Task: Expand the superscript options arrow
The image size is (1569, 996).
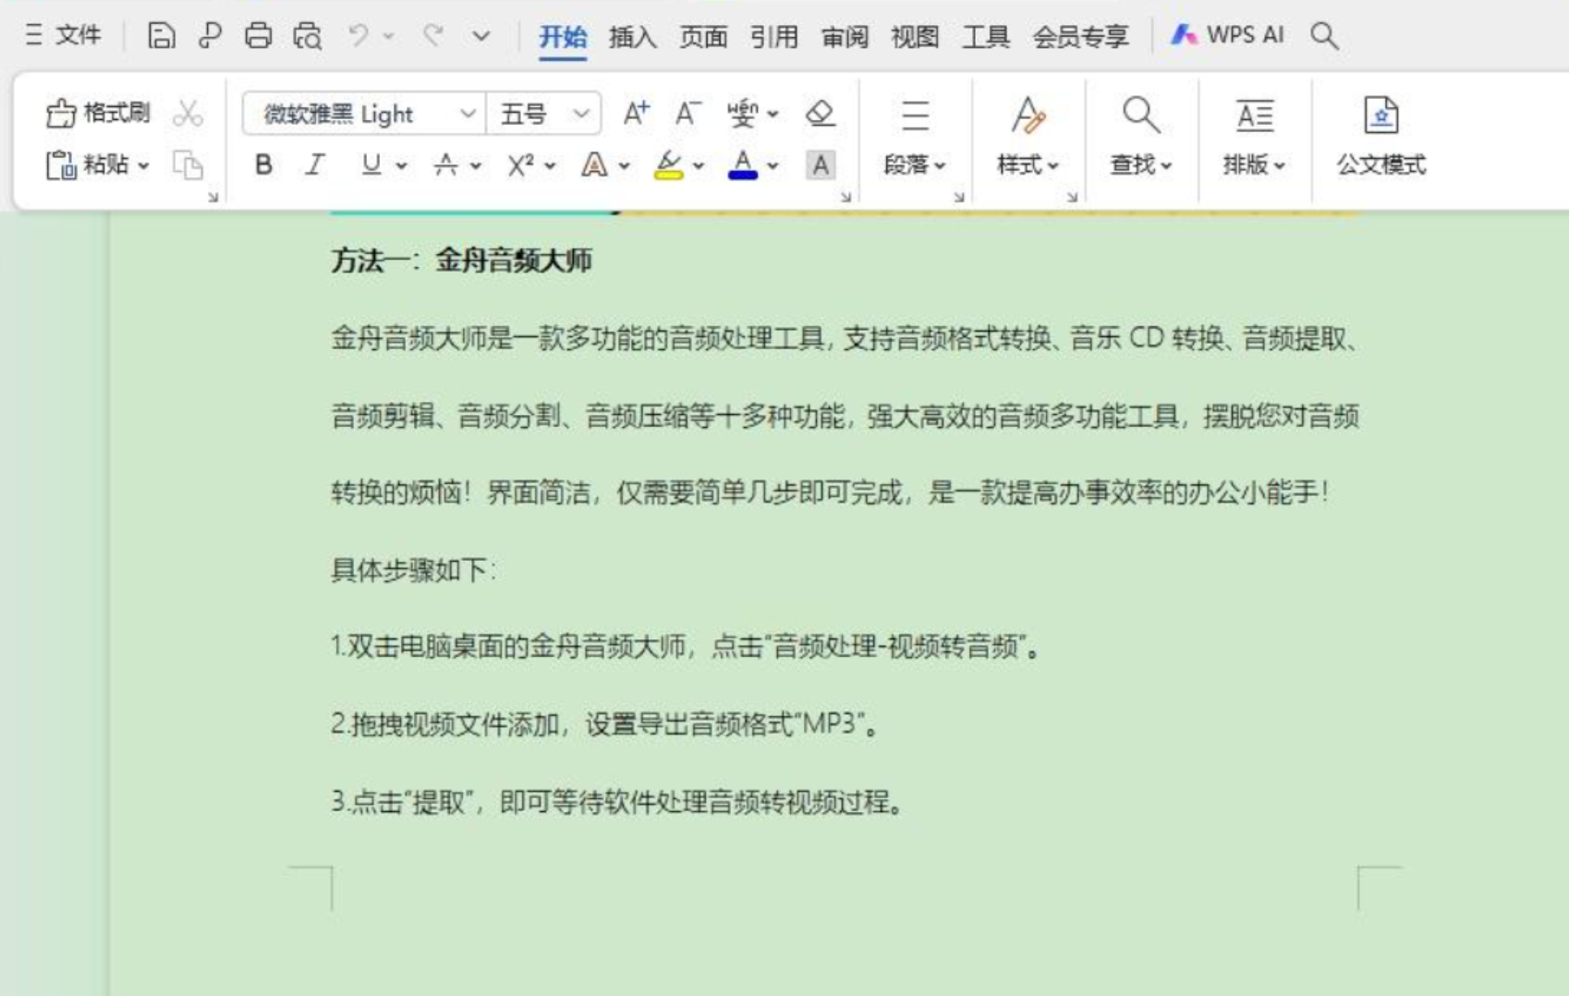Action: [551, 166]
